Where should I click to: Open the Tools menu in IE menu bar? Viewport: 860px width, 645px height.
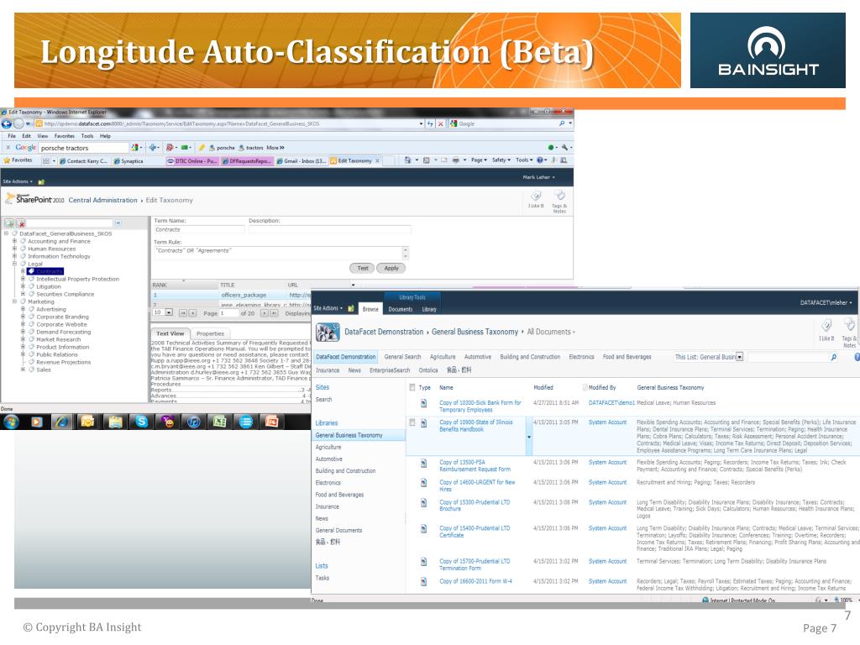(87, 136)
